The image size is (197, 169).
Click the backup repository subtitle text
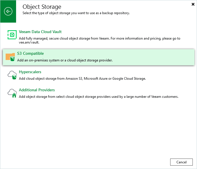coord(76,13)
